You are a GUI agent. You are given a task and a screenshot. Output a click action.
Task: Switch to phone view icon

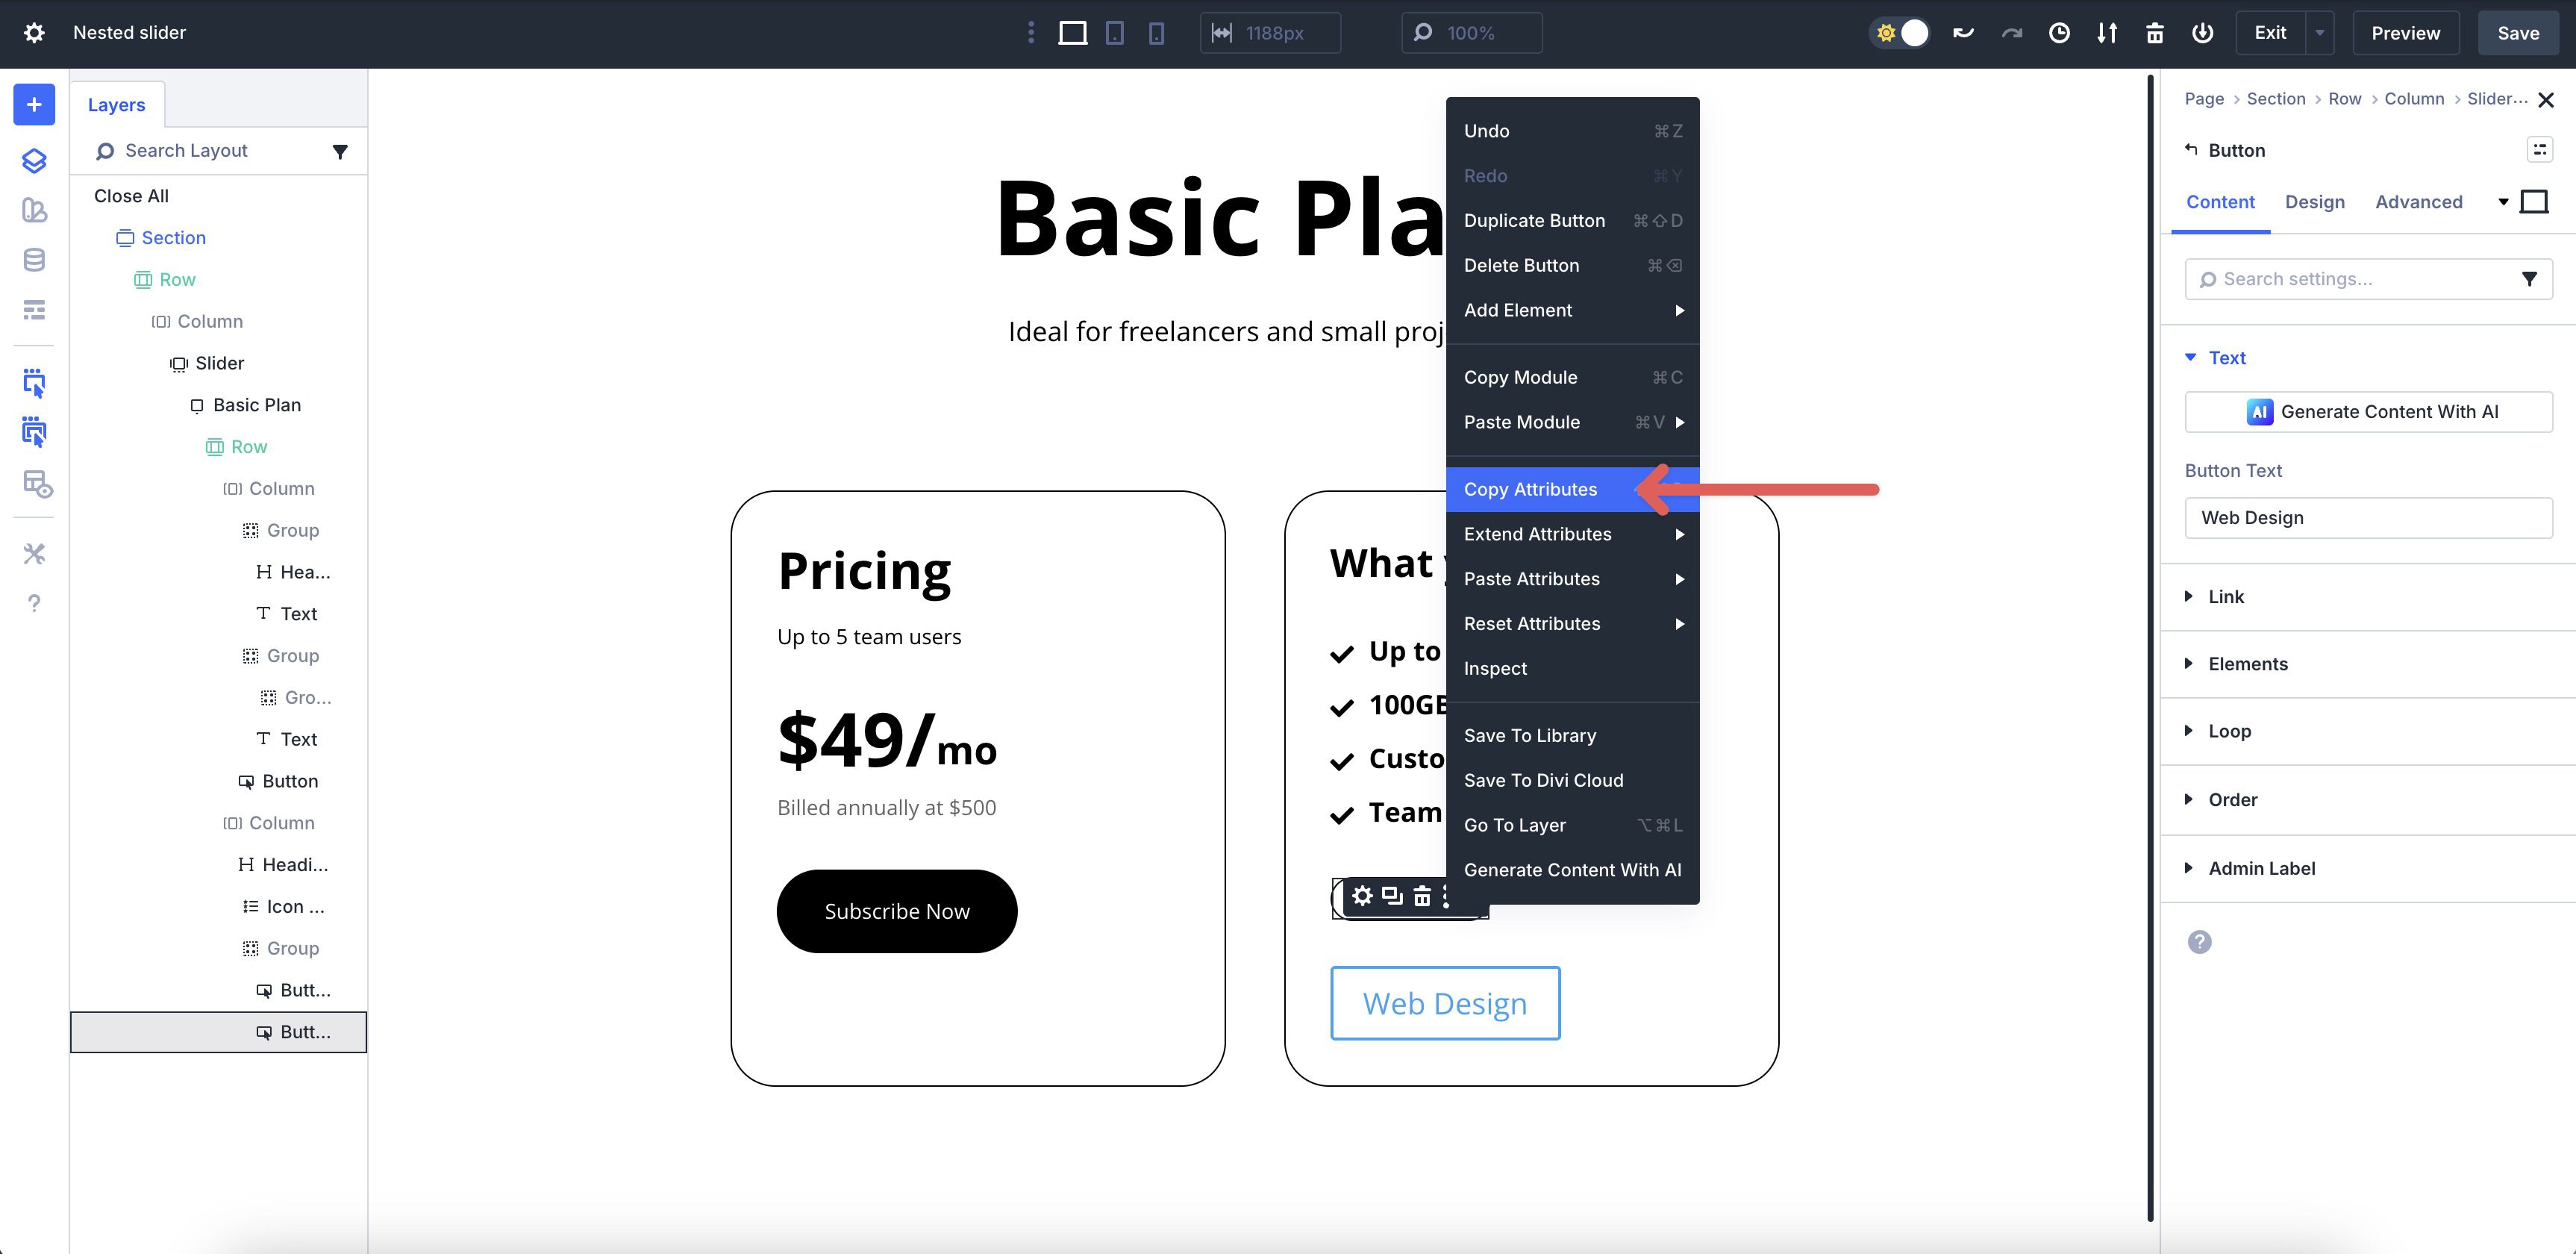1156,33
